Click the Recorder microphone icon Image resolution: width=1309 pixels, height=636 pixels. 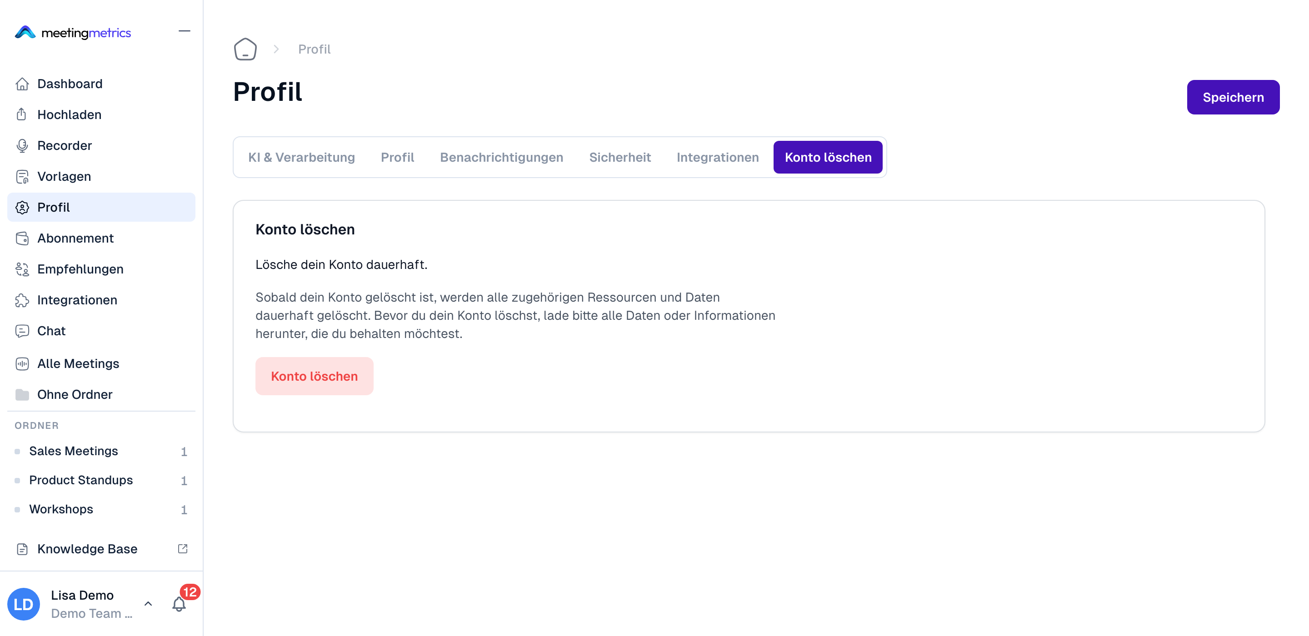22,146
